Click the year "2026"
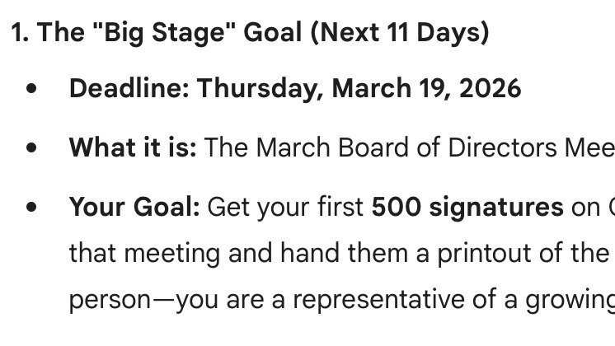The width and height of the screenshot is (615, 346). (x=488, y=88)
